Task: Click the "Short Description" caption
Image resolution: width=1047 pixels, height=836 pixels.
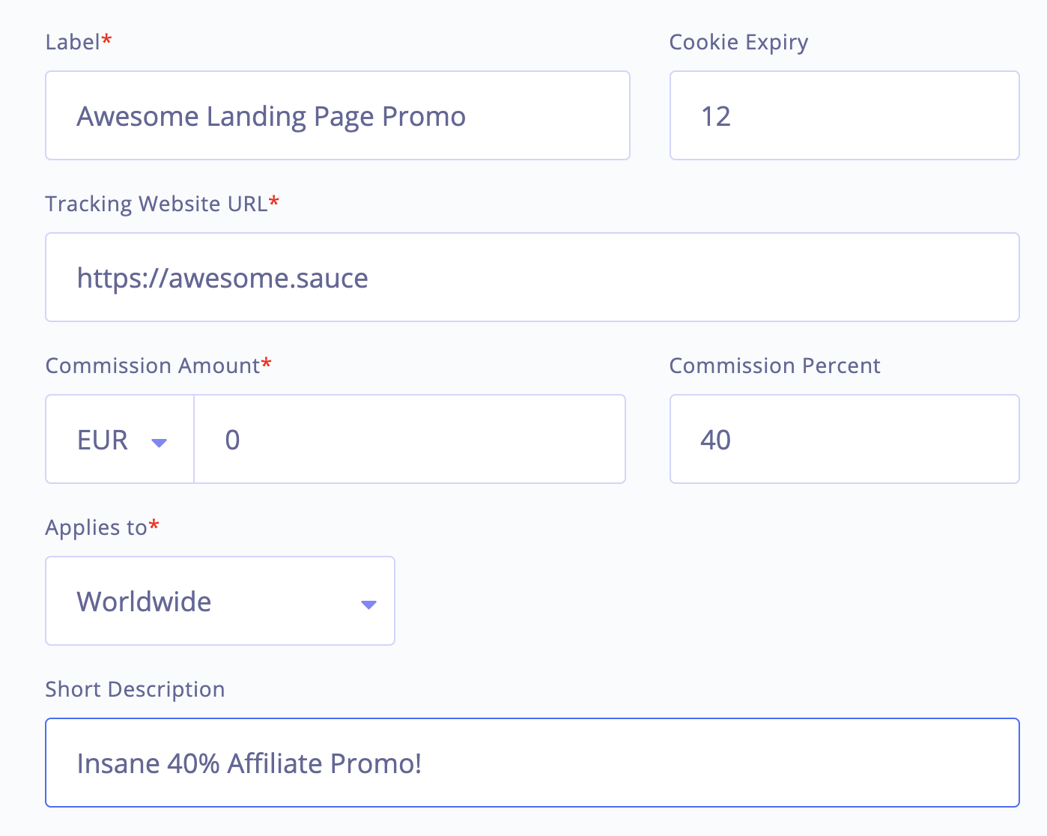Action: pos(135,689)
